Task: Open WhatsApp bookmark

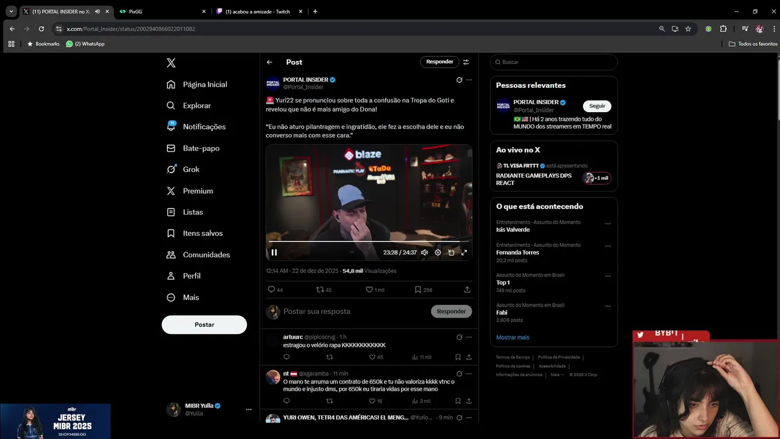Action: [x=85, y=44]
